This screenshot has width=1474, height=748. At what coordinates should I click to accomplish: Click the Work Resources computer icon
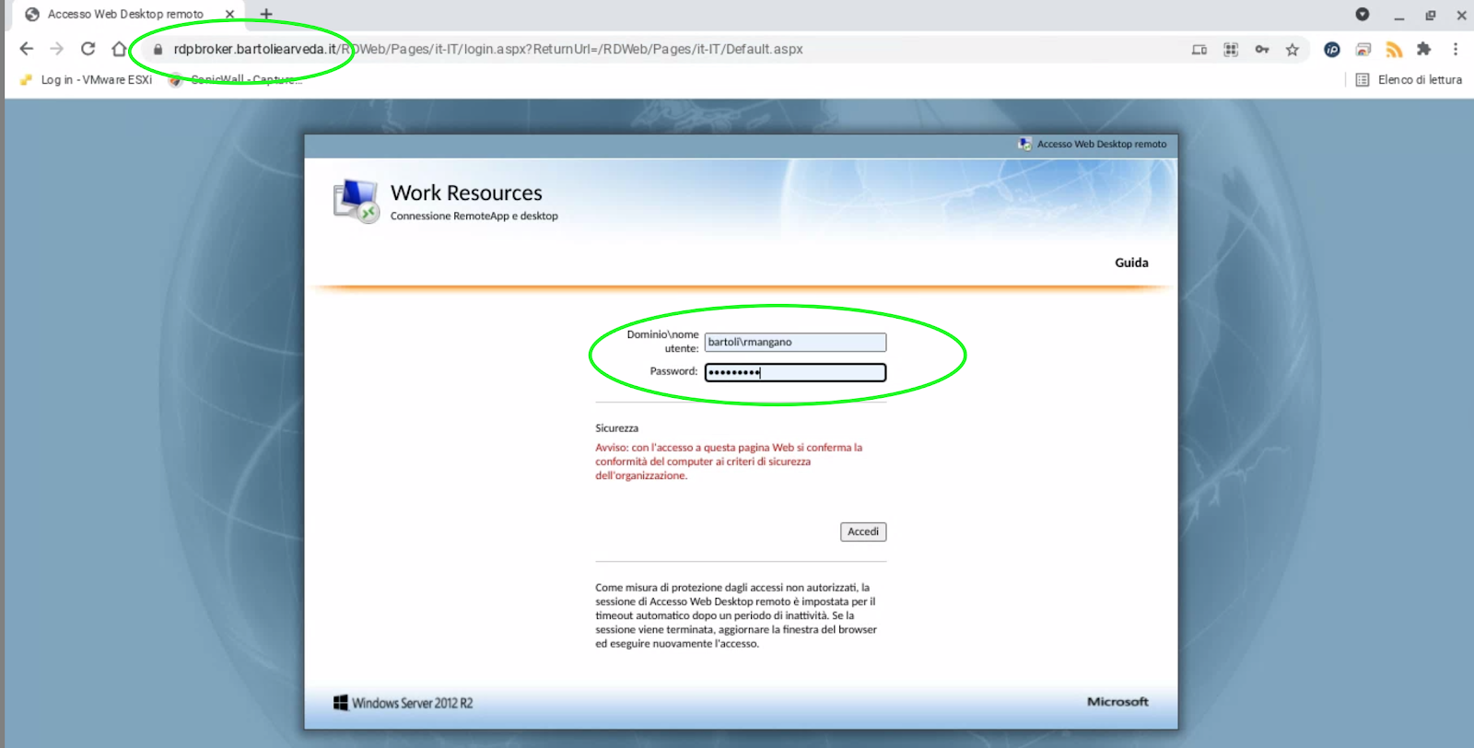pyautogui.click(x=357, y=202)
